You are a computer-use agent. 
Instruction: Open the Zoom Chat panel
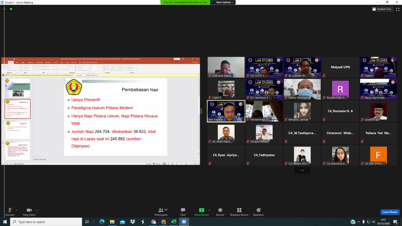click(x=183, y=212)
